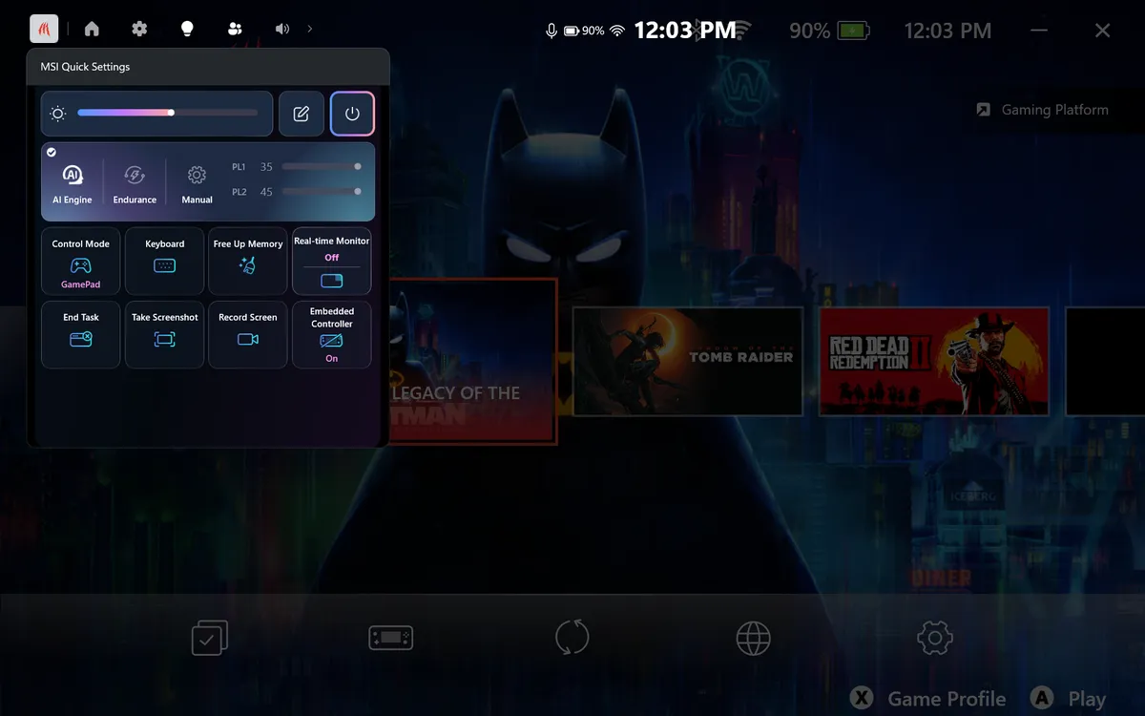Viewport: 1145px width, 716px height.
Task: Open the settings gear in top bar
Action: click(x=139, y=29)
